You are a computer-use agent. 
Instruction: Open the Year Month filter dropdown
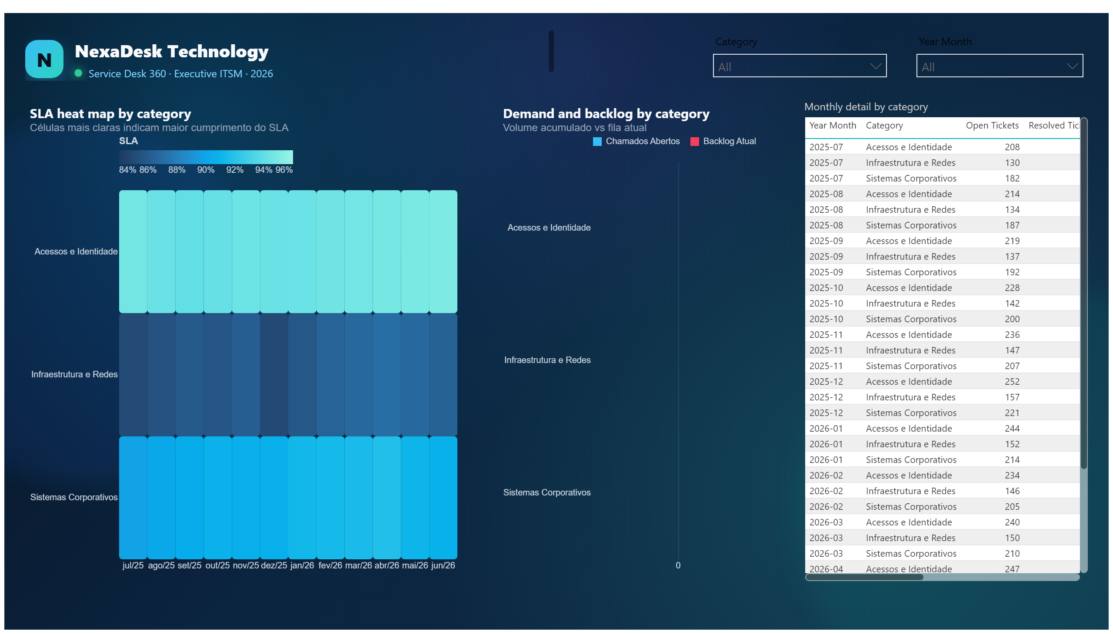click(x=999, y=66)
